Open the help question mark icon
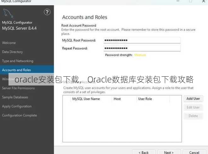Viewport: 208px width, 154px height. coord(47,12)
